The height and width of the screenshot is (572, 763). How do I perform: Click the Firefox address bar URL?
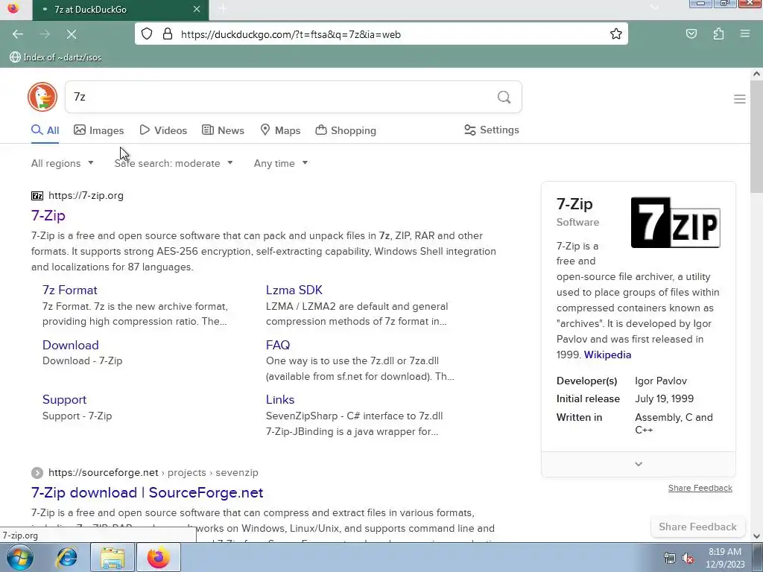(291, 34)
